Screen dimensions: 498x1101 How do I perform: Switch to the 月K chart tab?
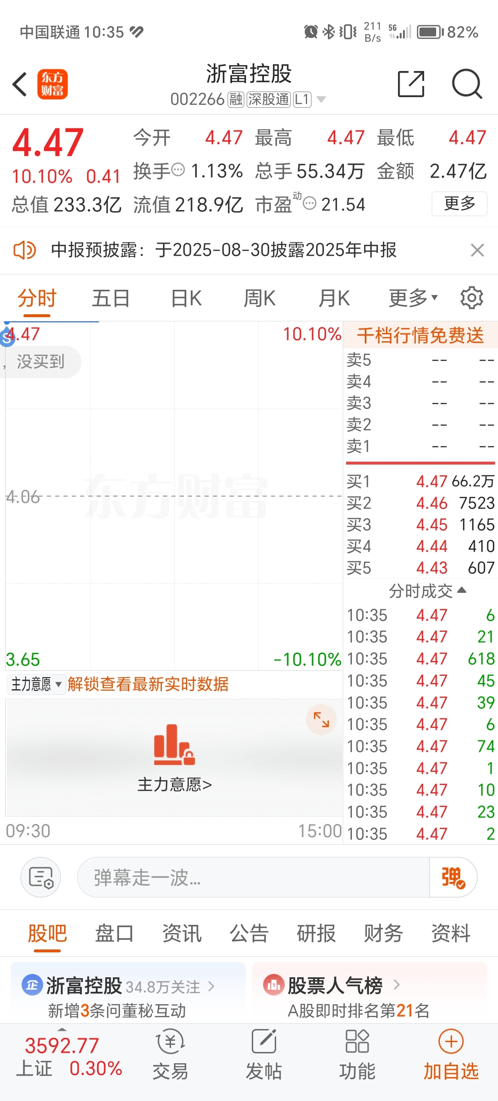334,298
